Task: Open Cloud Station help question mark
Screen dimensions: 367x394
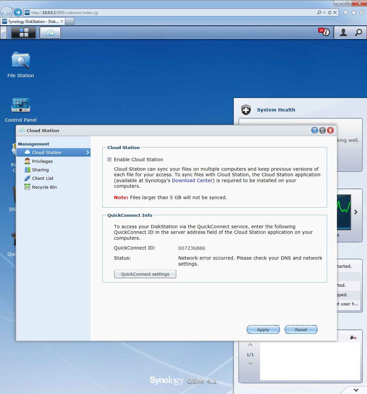Action: point(314,130)
